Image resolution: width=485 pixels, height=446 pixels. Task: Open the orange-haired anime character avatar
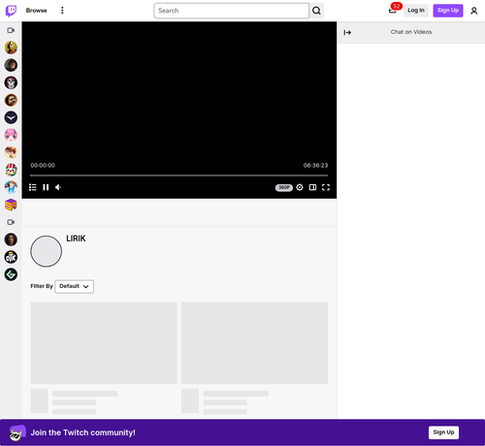pyautogui.click(x=11, y=152)
